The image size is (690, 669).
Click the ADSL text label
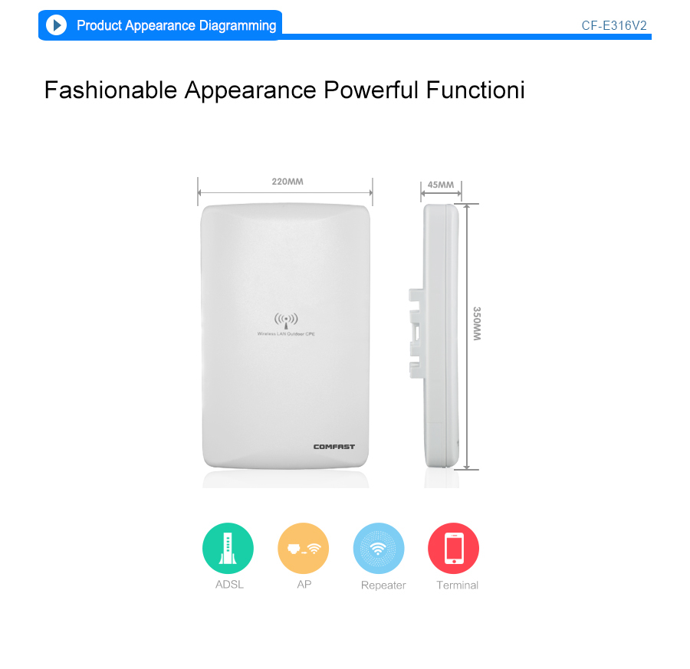pyautogui.click(x=229, y=585)
